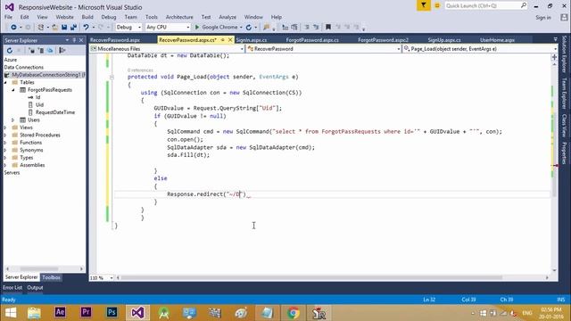Viewport: 571px width, 321px height.
Task: Select the Azure node
Action: coord(10,60)
